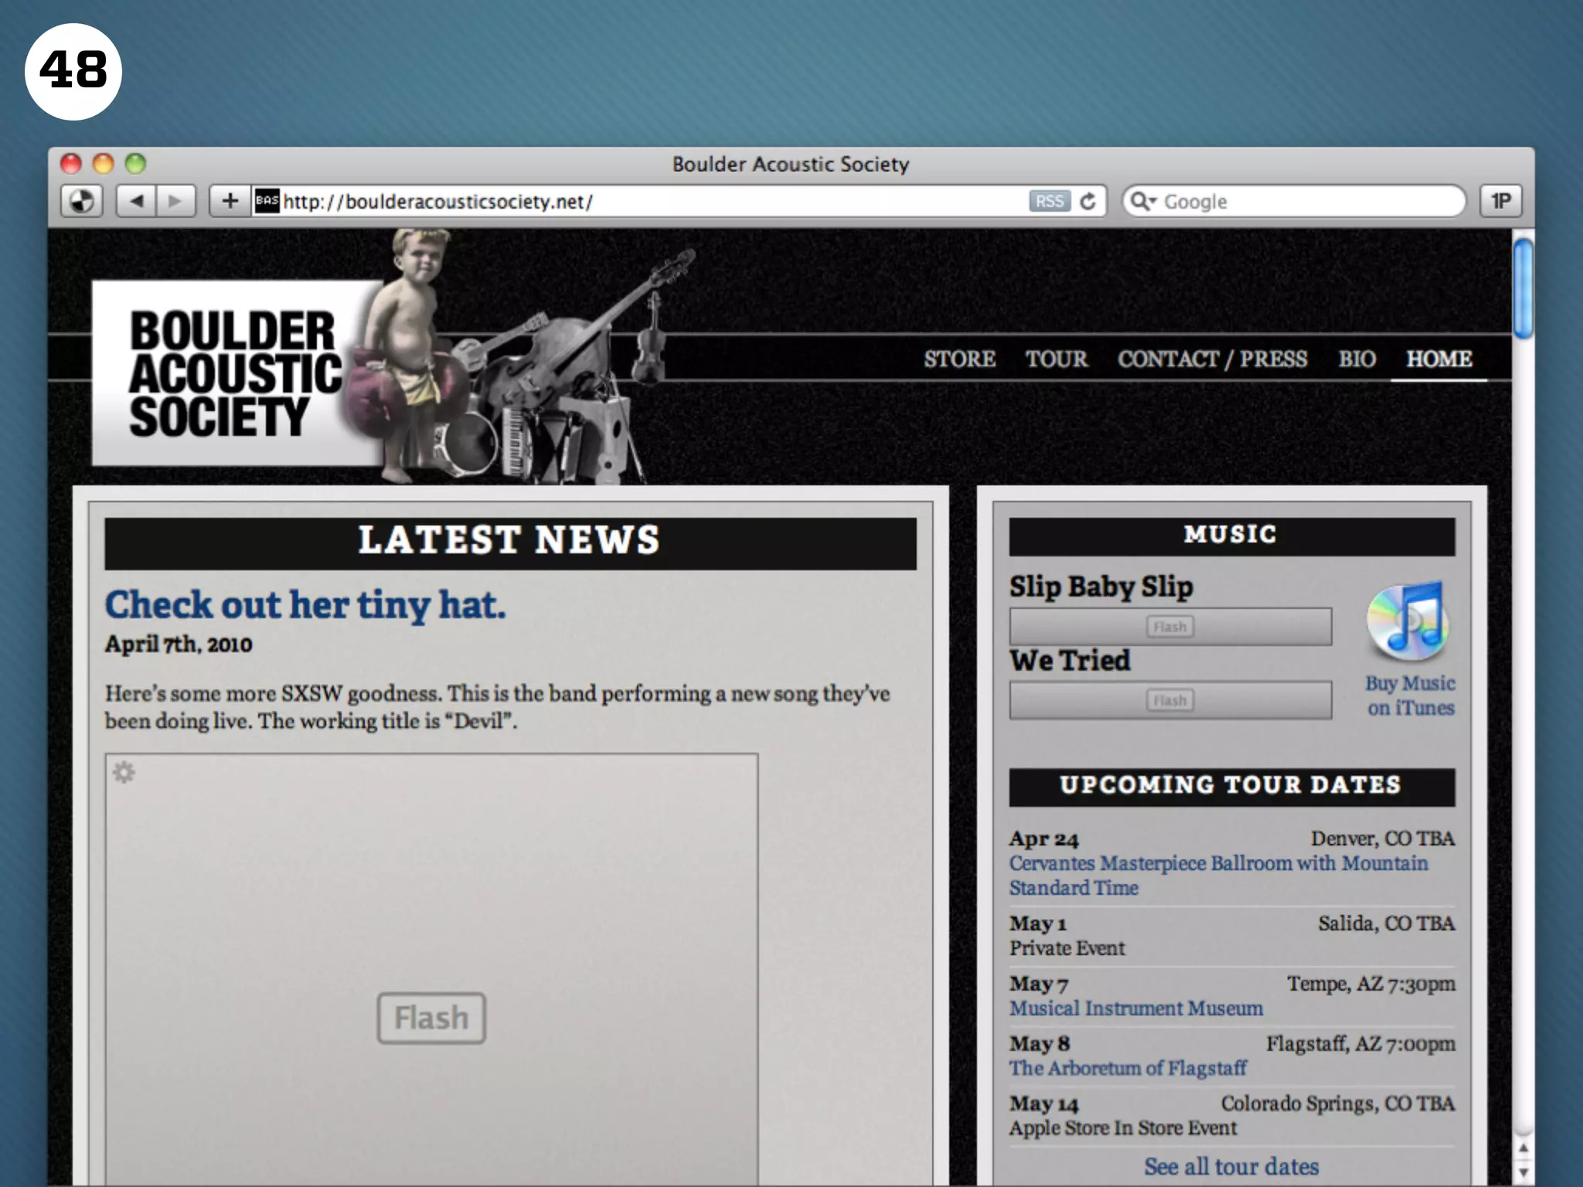Click the plus add bookmark button
The image size is (1583, 1187).
[230, 202]
